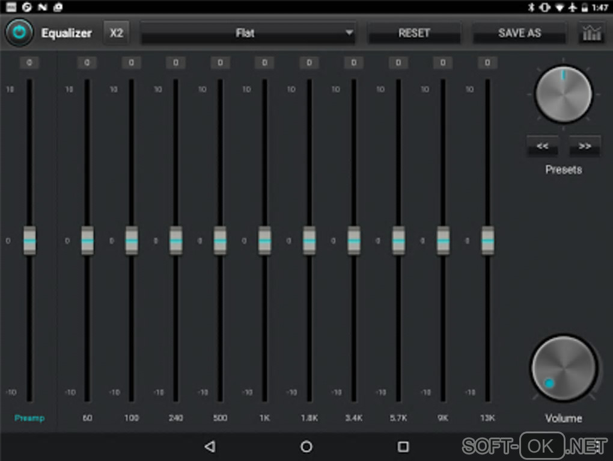This screenshot has height=461, width=613.
Task: Tap the Android back navigation icon
Action: pos(210,446)
